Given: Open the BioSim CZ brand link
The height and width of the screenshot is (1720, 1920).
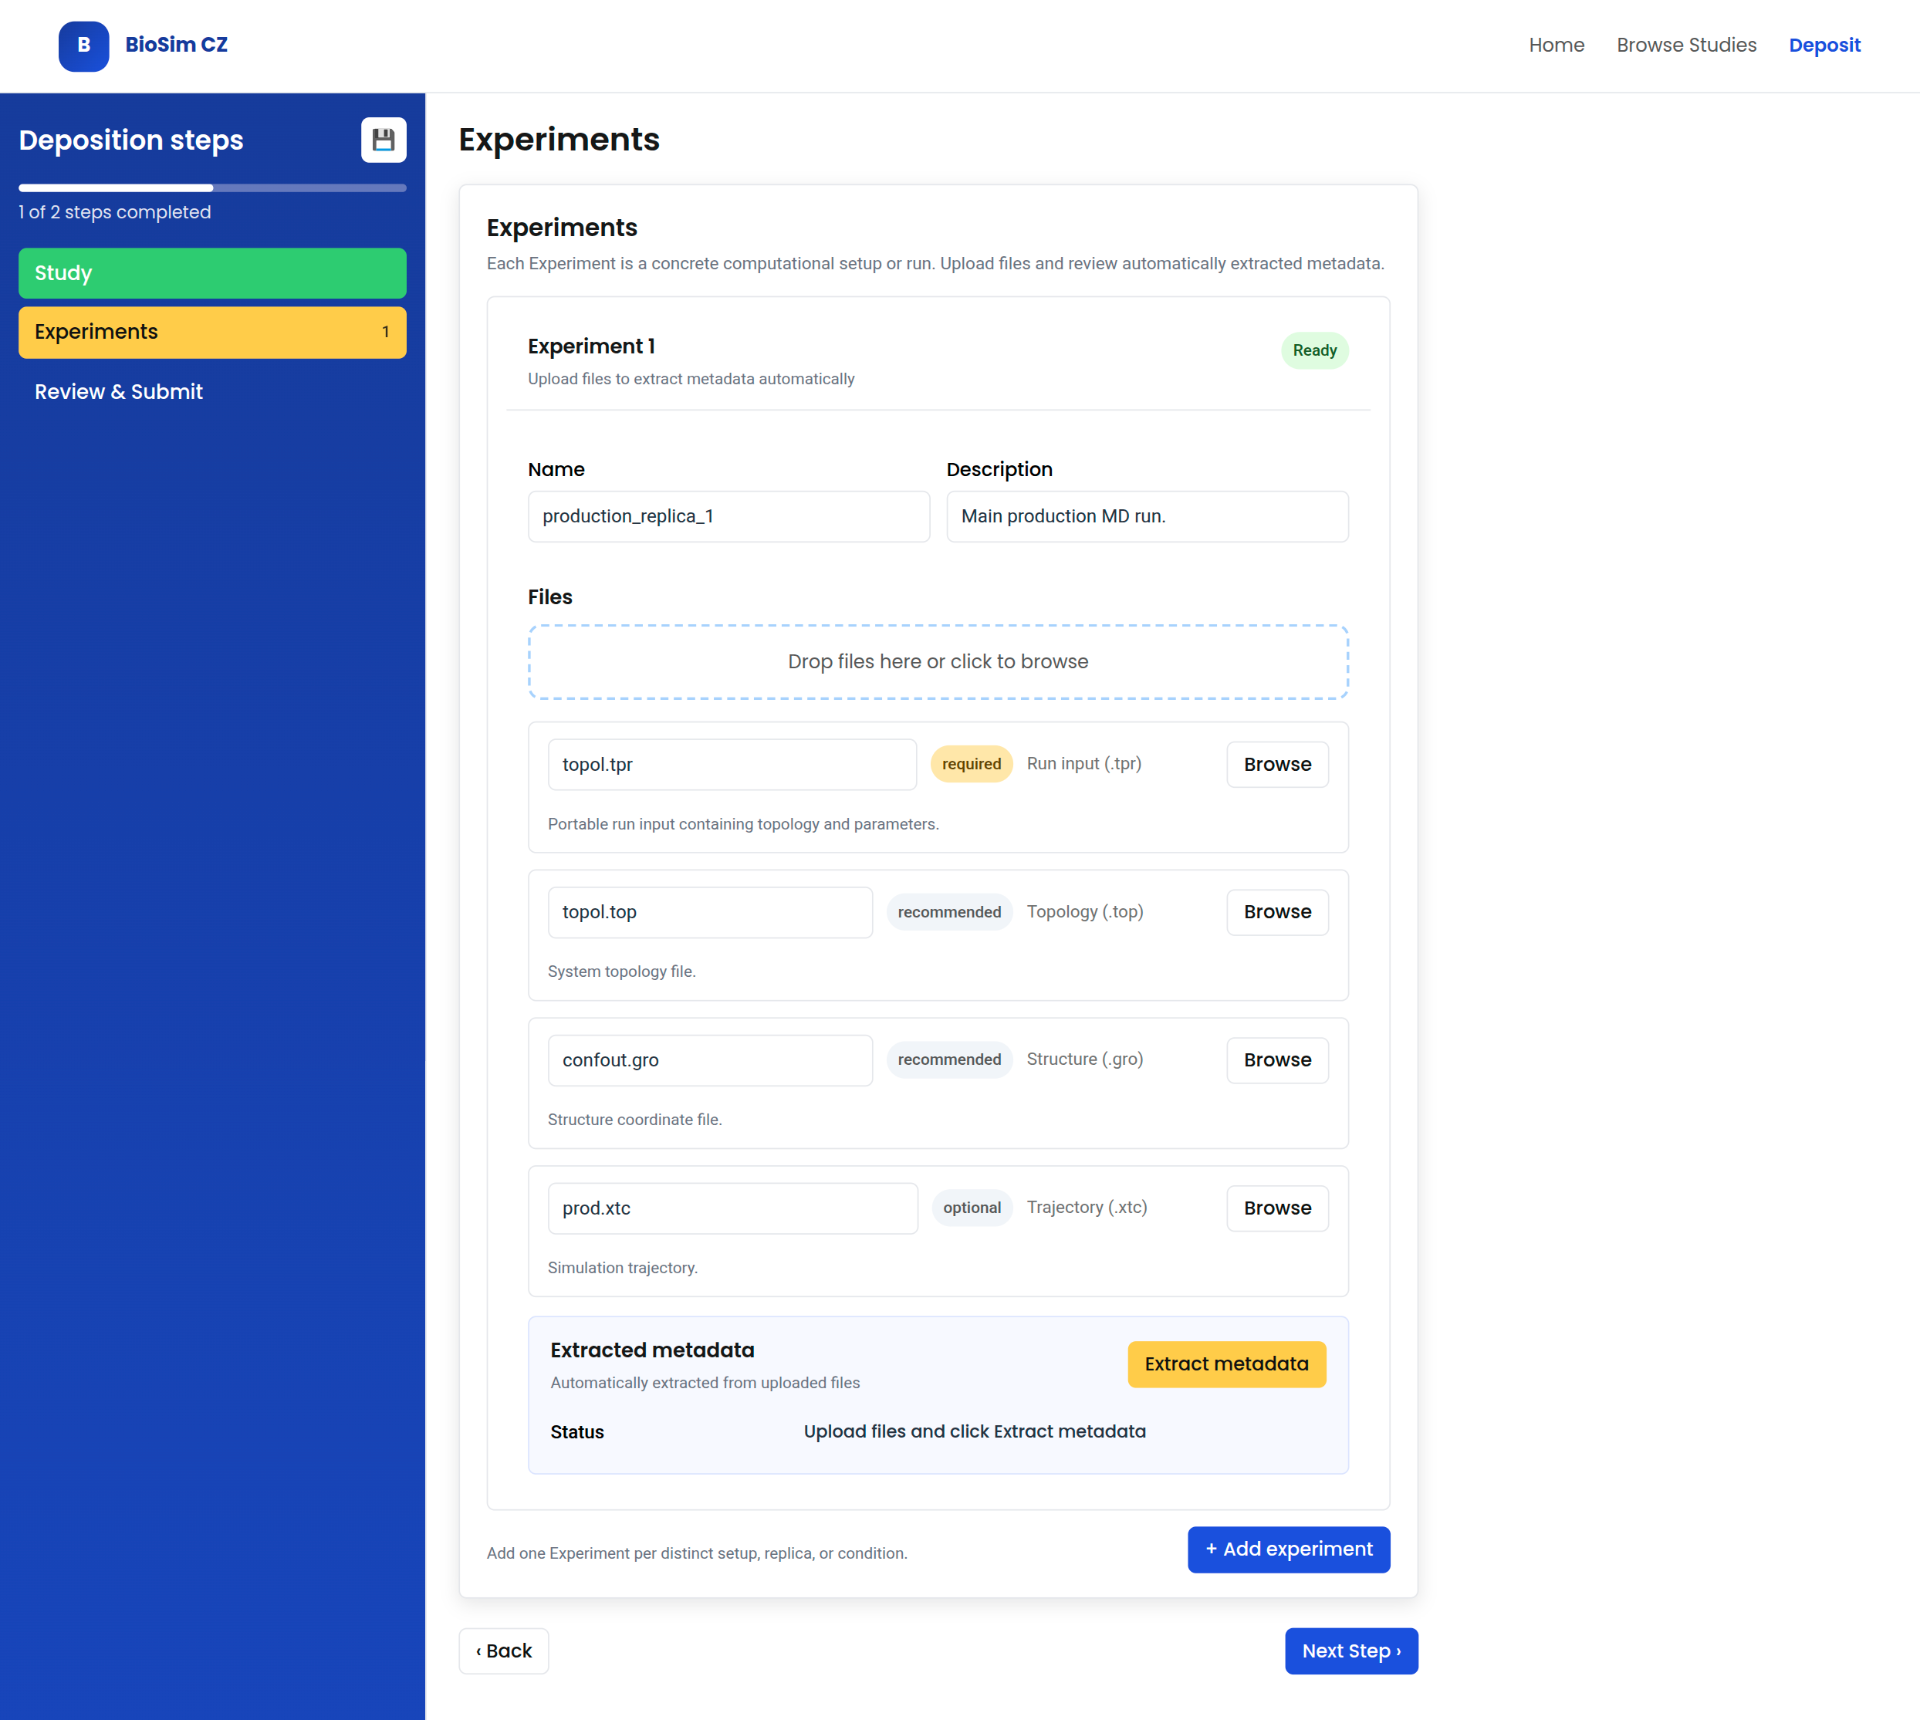Looking at the screenshot, I should pyautogui.click(x=177, y=46).
